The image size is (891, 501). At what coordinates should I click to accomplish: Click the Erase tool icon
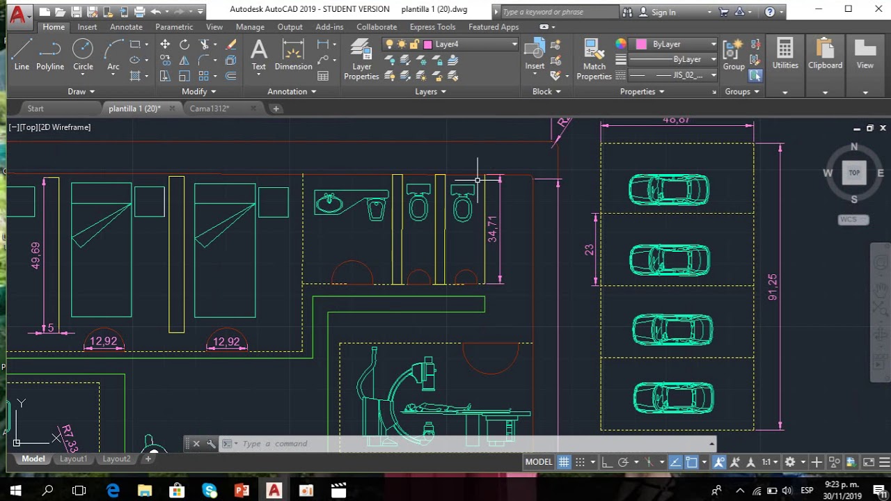pyautogui.click(x=231, y=44)
